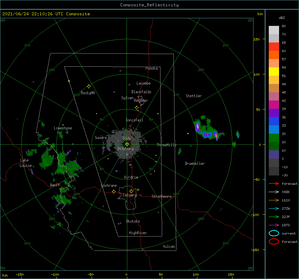Click the cyan 27ZW arrow icon
The width and height of the screenshot is (299, 279).
point(274,209)
